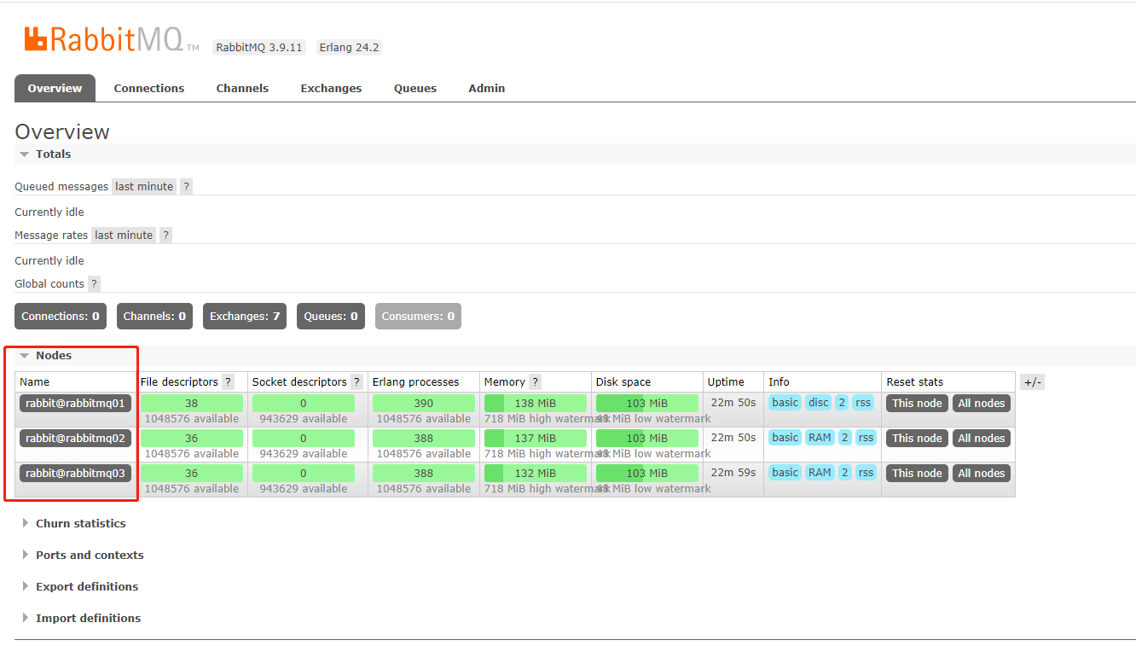Viewport: 1136px width, 646px height.
Task: Open help for Memory column
Action: pos(535,382)
